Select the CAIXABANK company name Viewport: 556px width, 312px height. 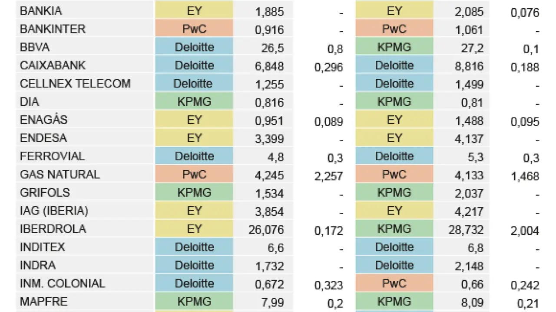[53, 65]
